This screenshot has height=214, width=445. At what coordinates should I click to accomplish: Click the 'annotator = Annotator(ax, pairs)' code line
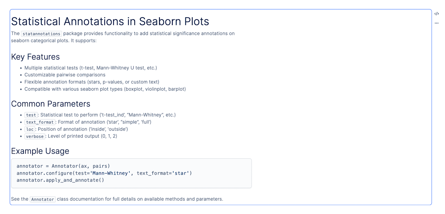click(x=63, y=166)
